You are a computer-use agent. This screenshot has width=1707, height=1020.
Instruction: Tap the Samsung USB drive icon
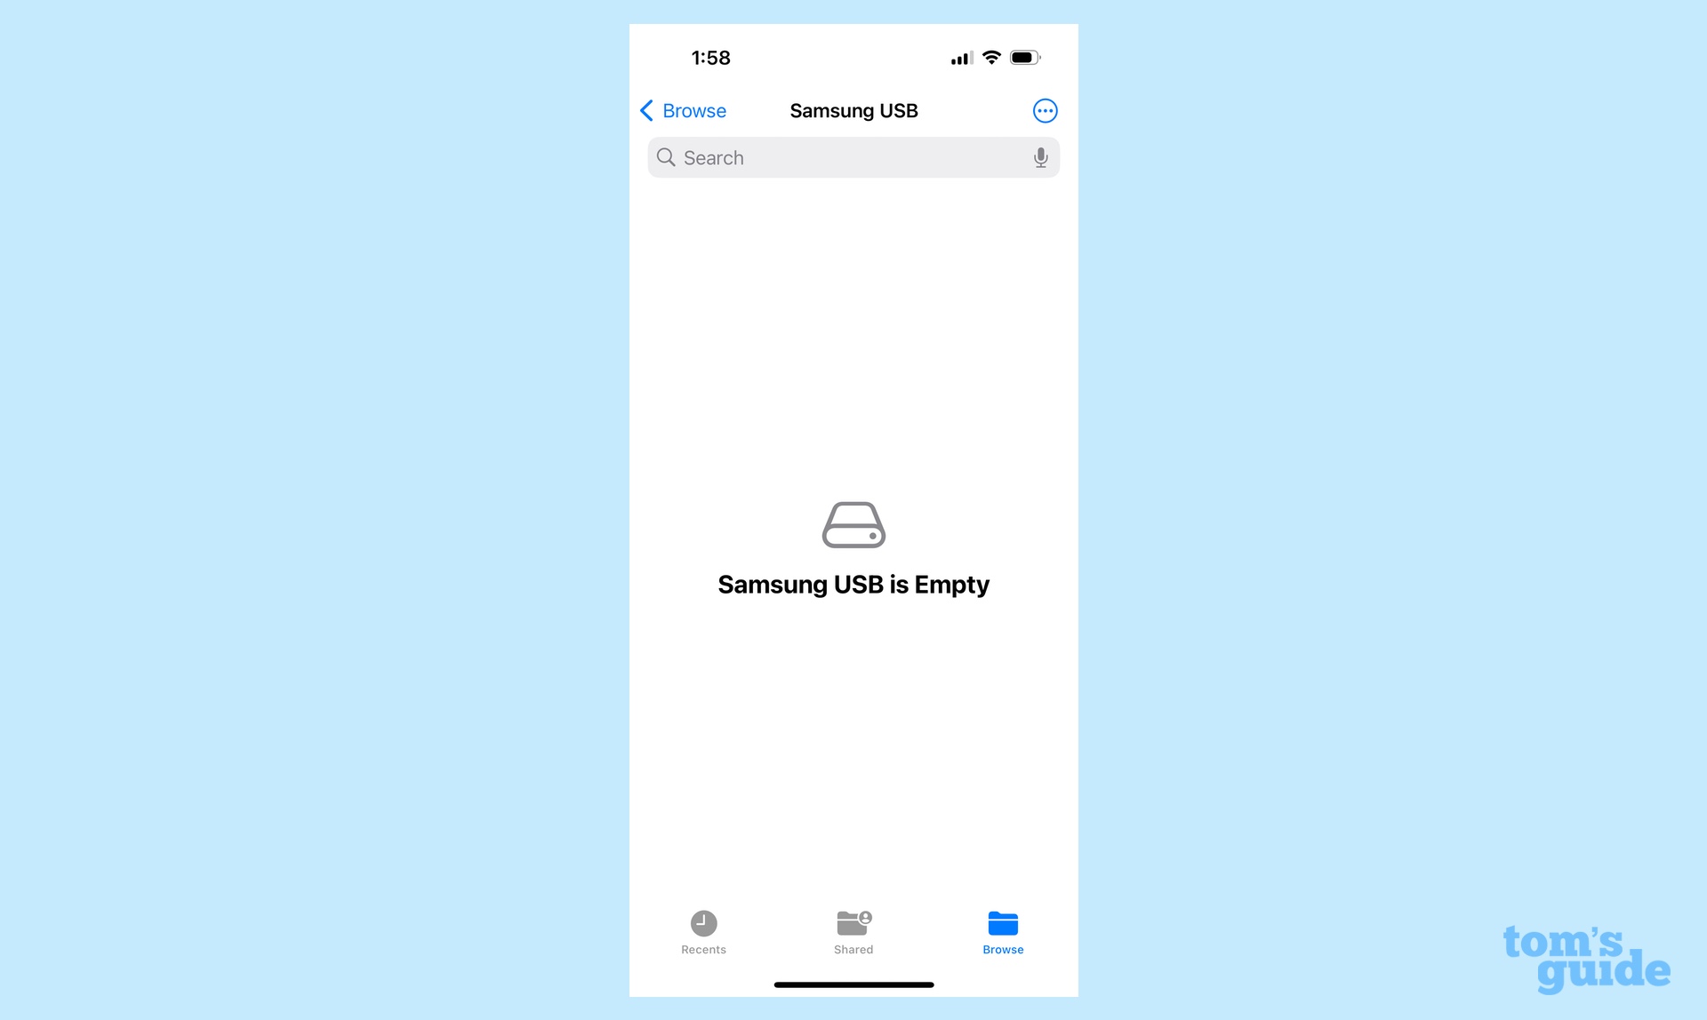pos(853,524)
